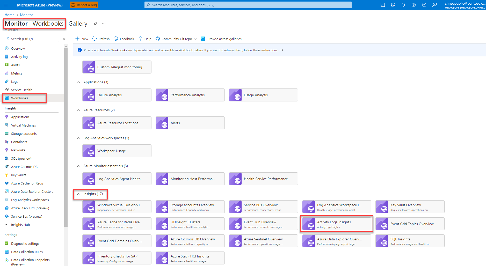Viewport: 486px width, 266px height.
Task: Open the Health Service Performance workbook
Action: (x=263, y=179)
